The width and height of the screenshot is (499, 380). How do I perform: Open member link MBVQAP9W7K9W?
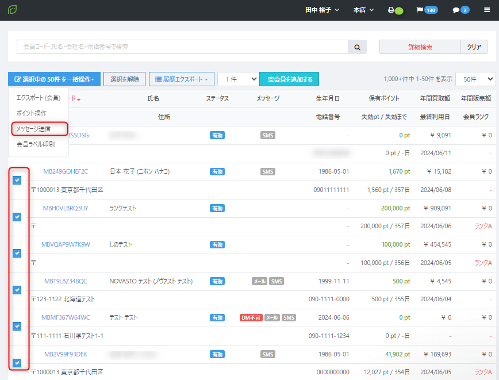[66, 245]
